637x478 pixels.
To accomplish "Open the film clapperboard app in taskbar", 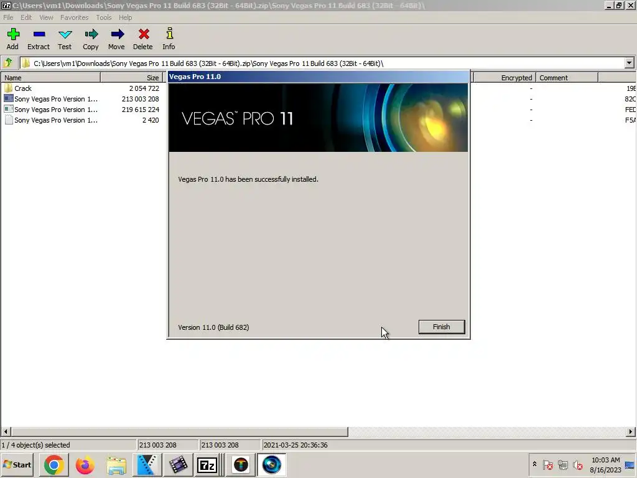I will pyautogui.click(x=147, y=465).
